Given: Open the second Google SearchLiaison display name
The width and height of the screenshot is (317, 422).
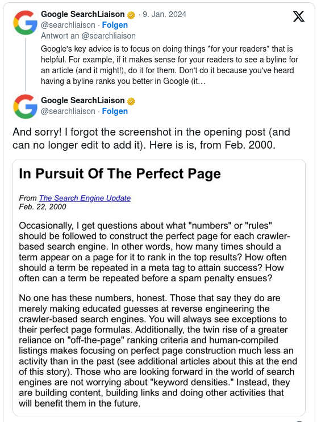Looking at the screenshot, I should [83, 100].
